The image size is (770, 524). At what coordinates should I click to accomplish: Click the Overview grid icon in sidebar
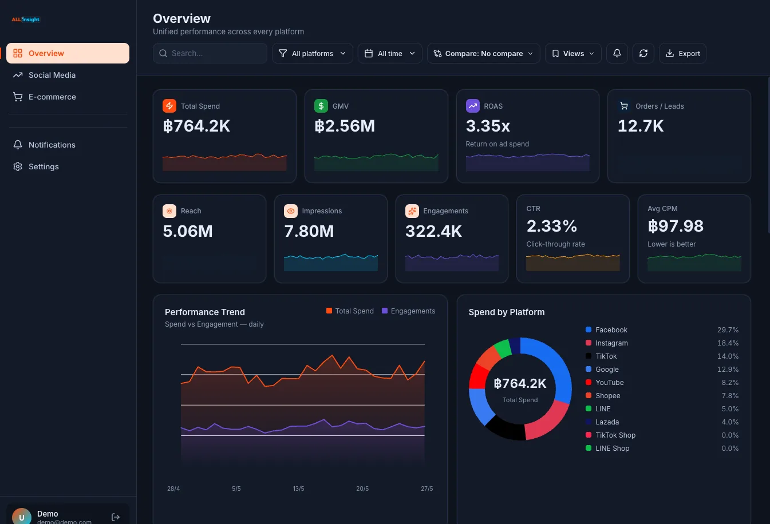[x=18, y=53]
